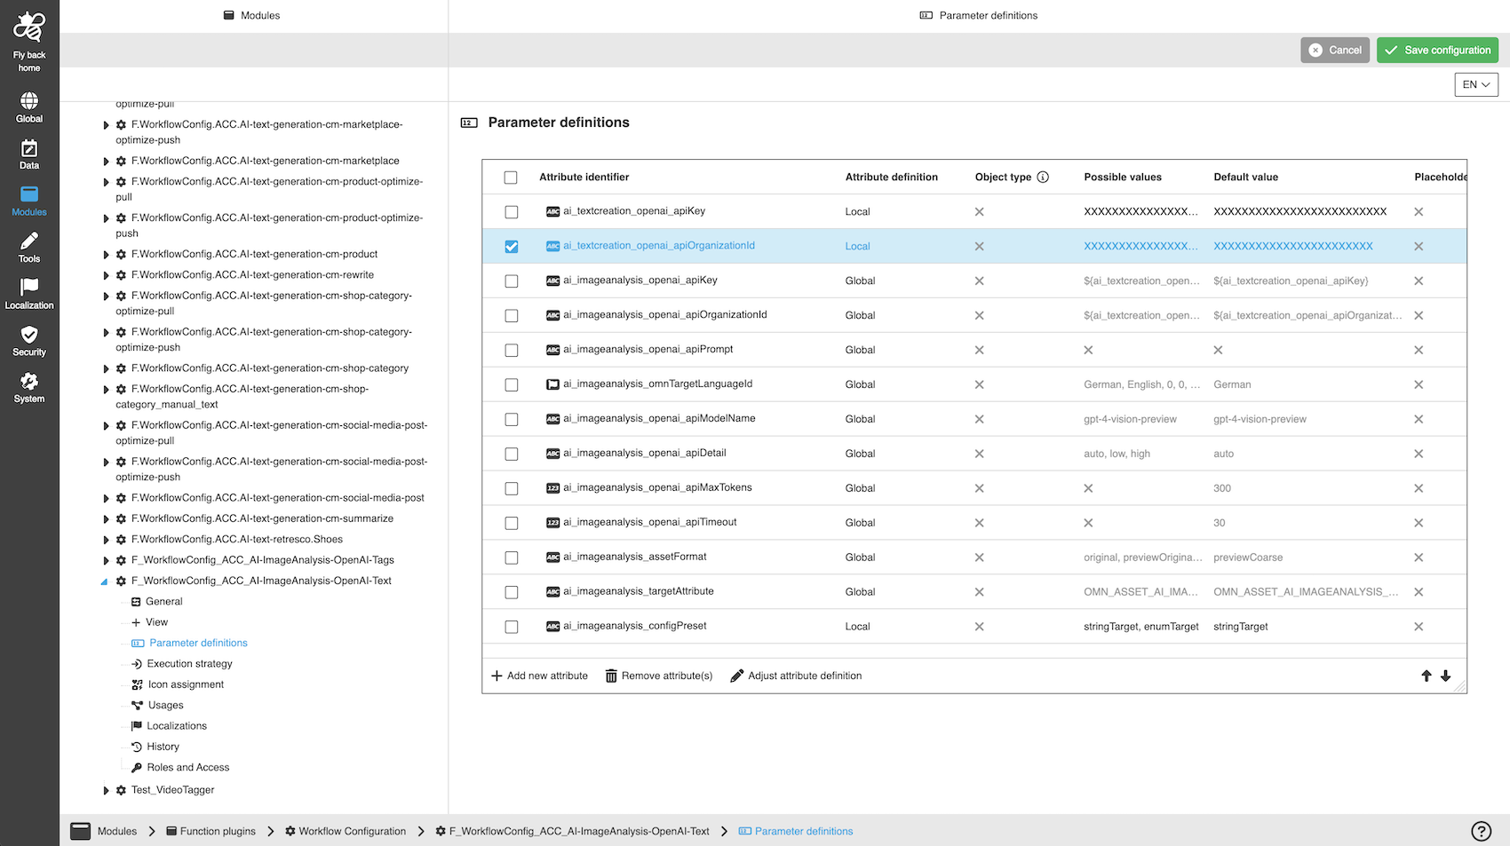This screenshot has width=1510, height=846.
Task: Check the ai_textcreation_openai_apiKey row checkbox
Action: pos(512,212)
